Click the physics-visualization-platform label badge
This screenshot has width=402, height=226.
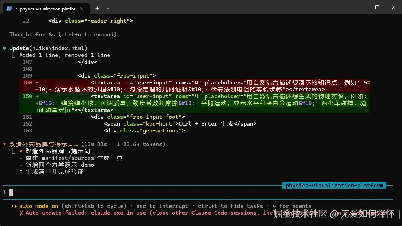pyautogui.click(x=334, y=186)
